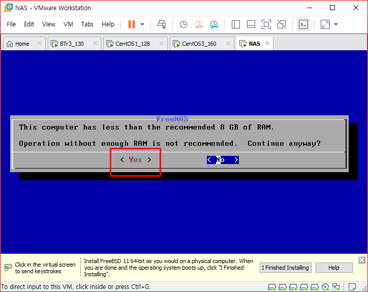The image size is (368, 292).
Task: Close the CentOS3_160 tab
Action: (228, 43)
